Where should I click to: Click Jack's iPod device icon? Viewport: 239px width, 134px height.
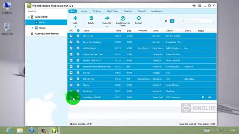[32, 17]
